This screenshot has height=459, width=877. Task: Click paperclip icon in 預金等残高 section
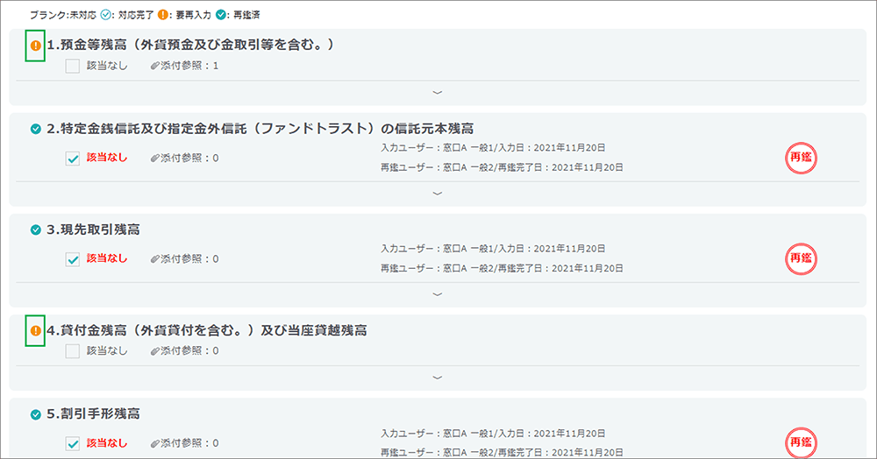click(x=154, y=66)
